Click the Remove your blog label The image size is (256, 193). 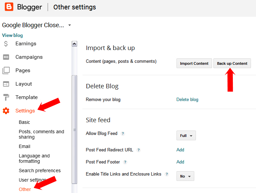click(x=103, y=100)
